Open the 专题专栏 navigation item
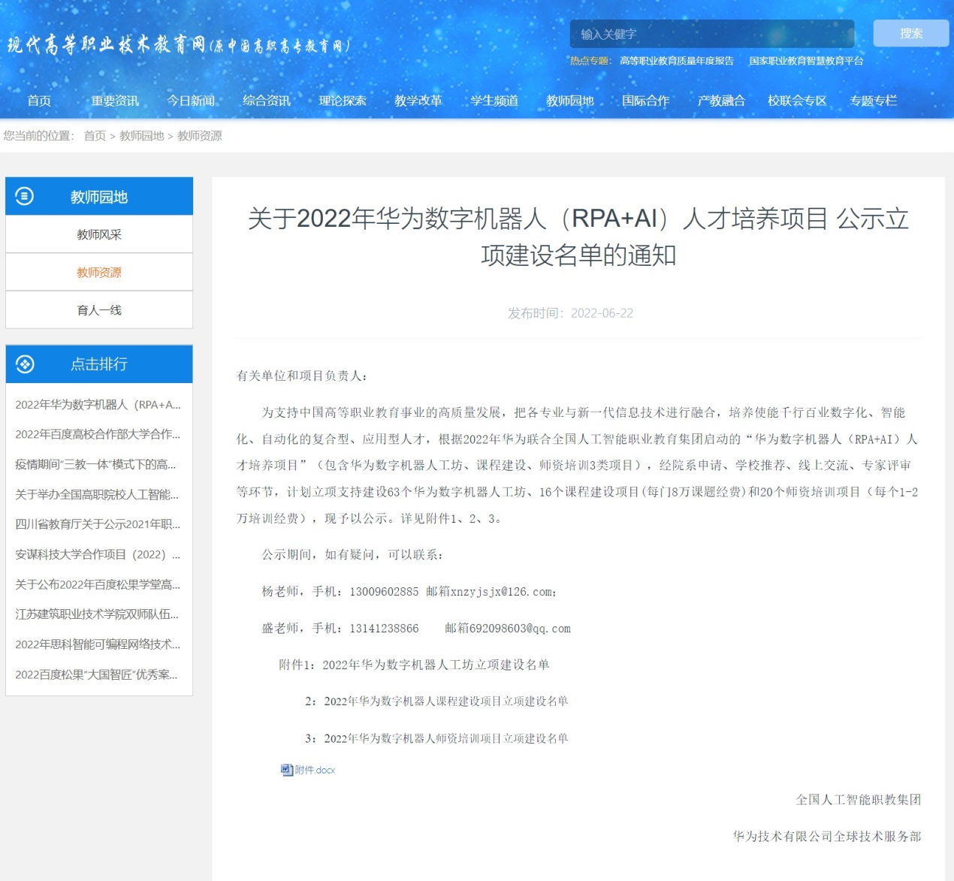The width and height of the screenshot is (954, 881). click(873, 101)
